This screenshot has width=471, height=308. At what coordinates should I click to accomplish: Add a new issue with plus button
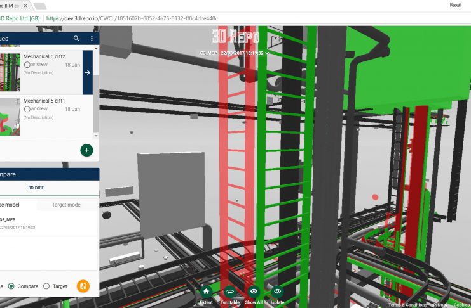(87, 150)
